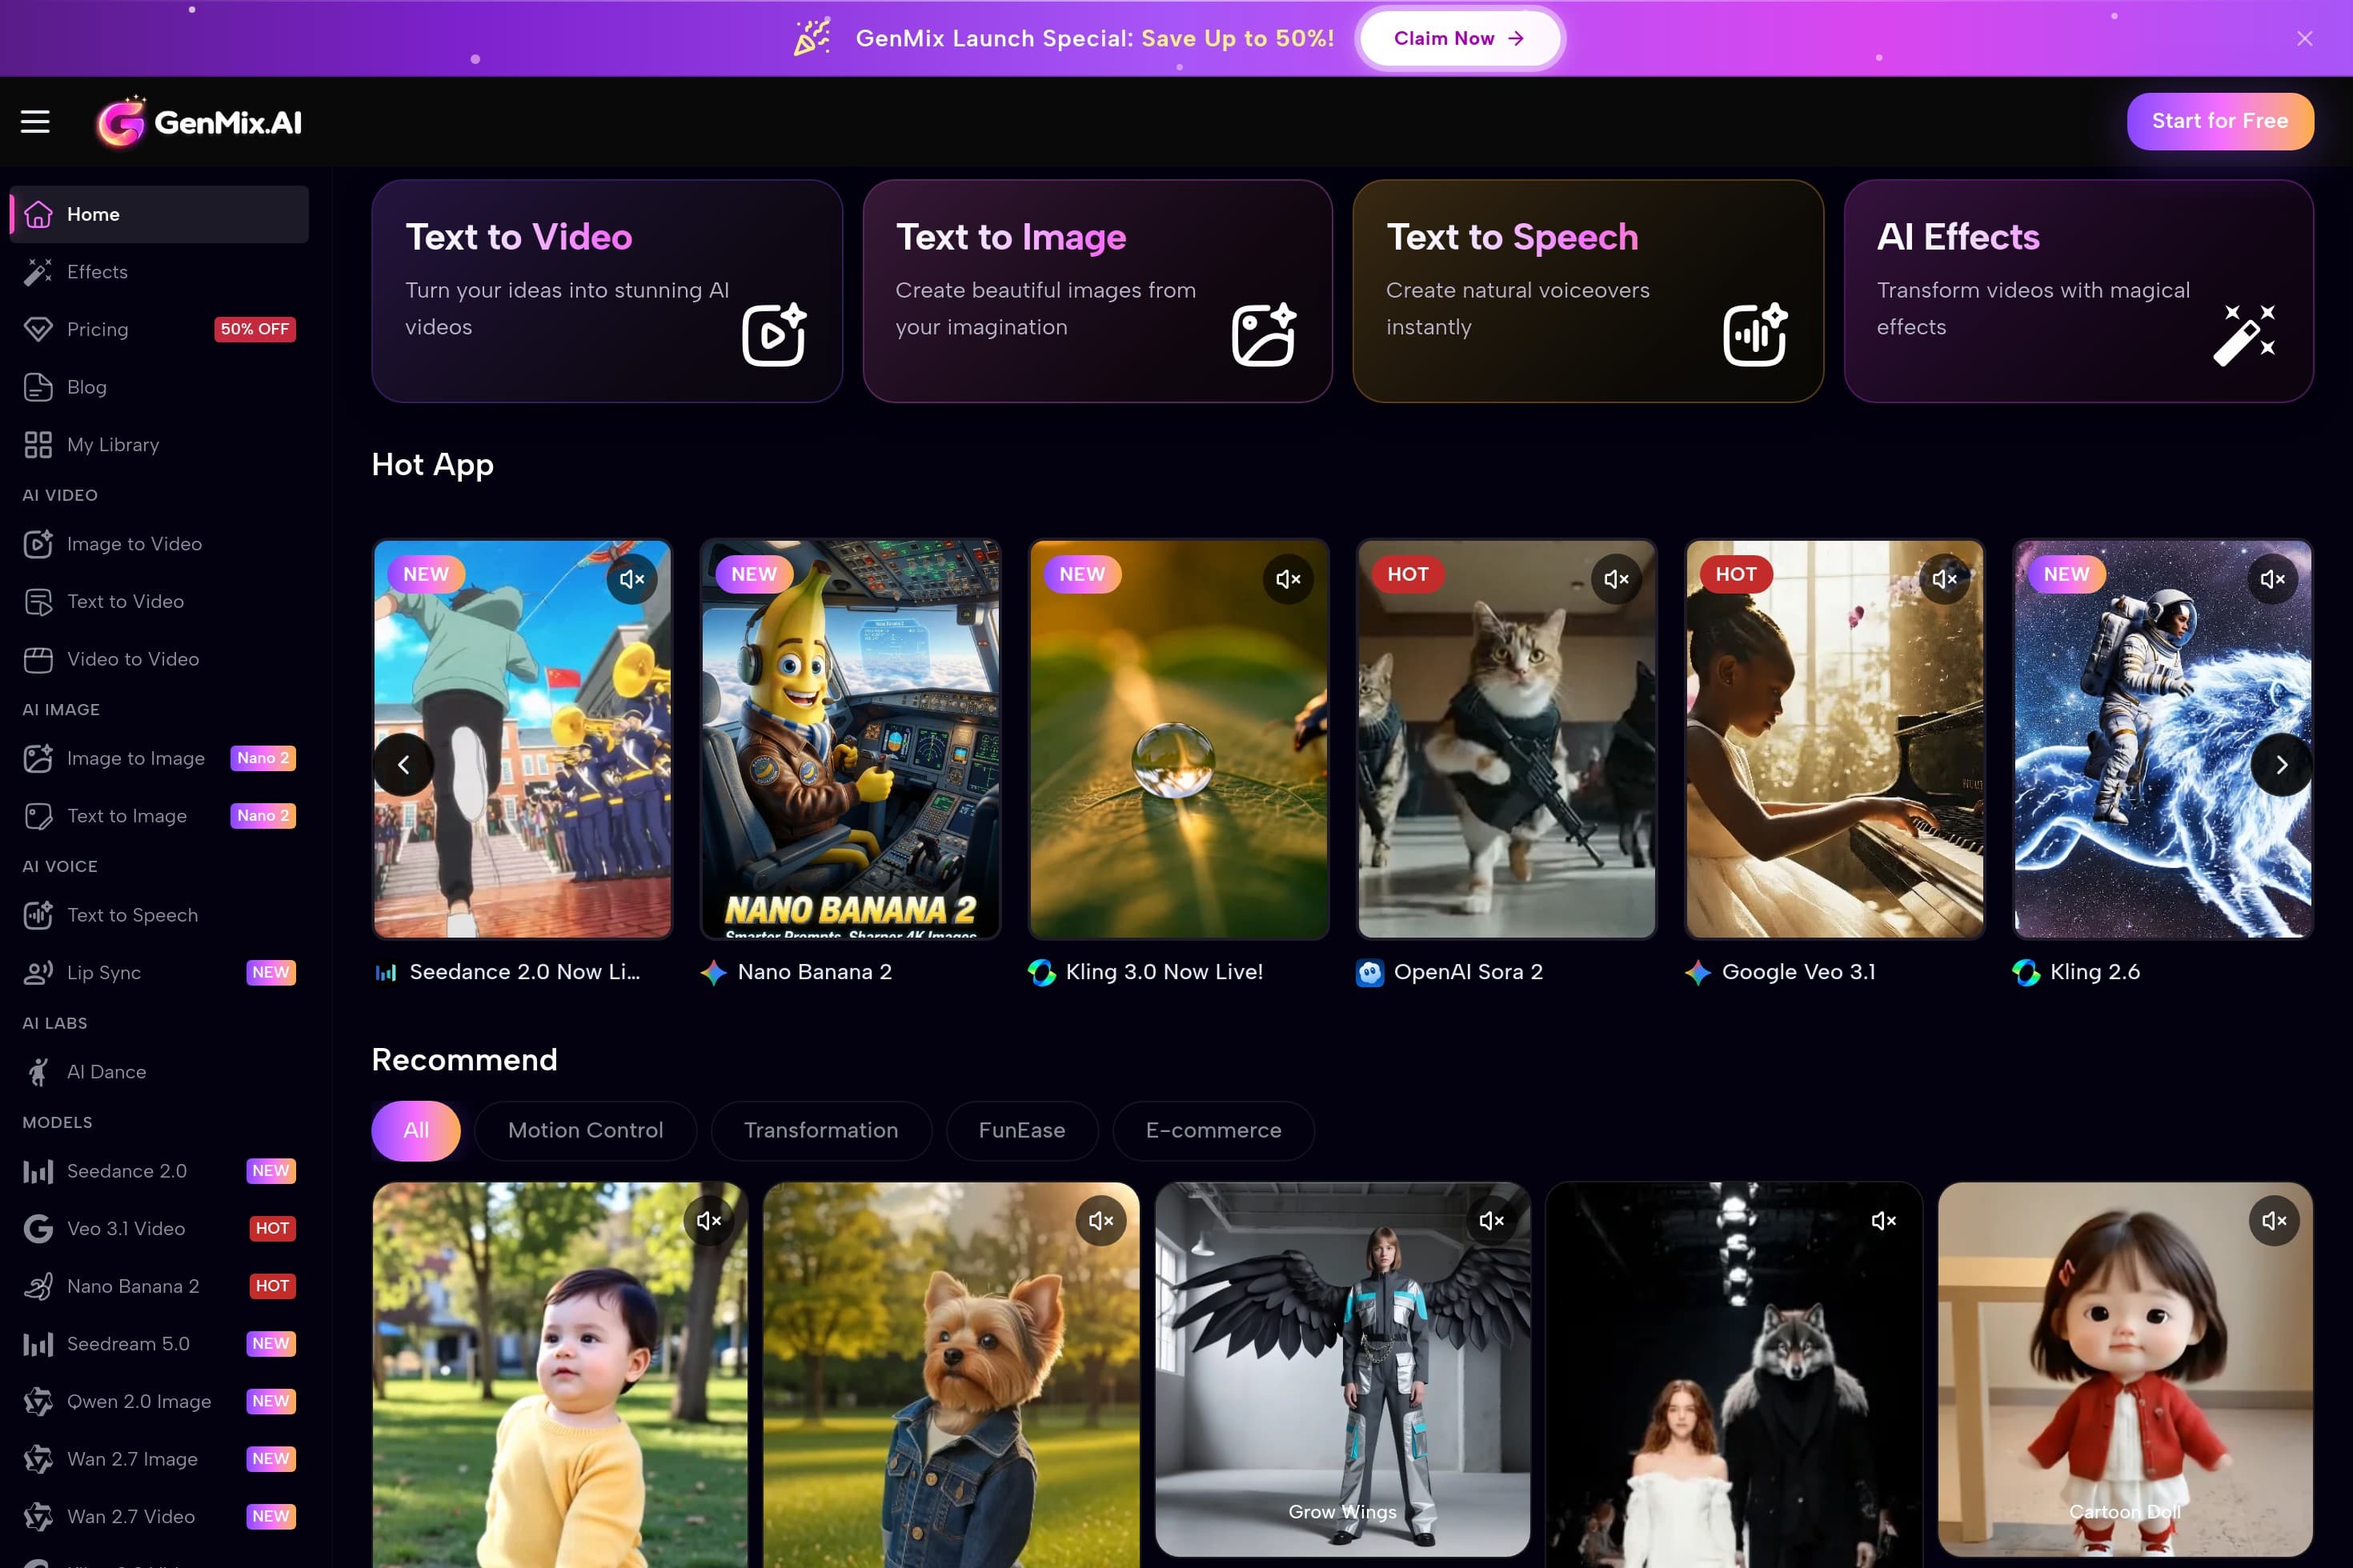Viewport: 2353px width, 1568px height.
Task: Unmute the Grow Wings video
Action: 1492,1220
